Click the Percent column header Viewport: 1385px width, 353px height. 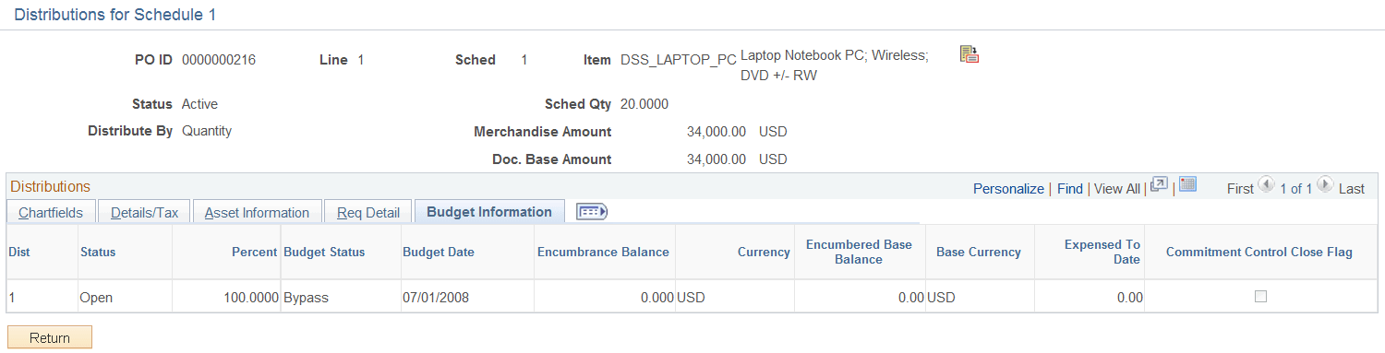click(255, 252)
